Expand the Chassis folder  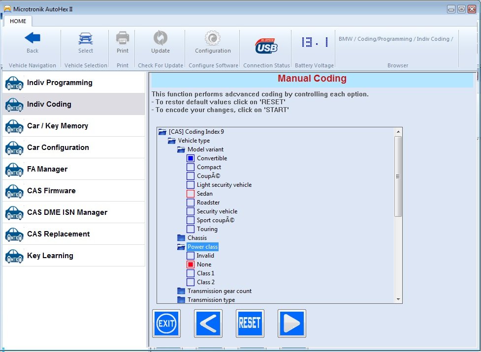(x=181, y=238)
